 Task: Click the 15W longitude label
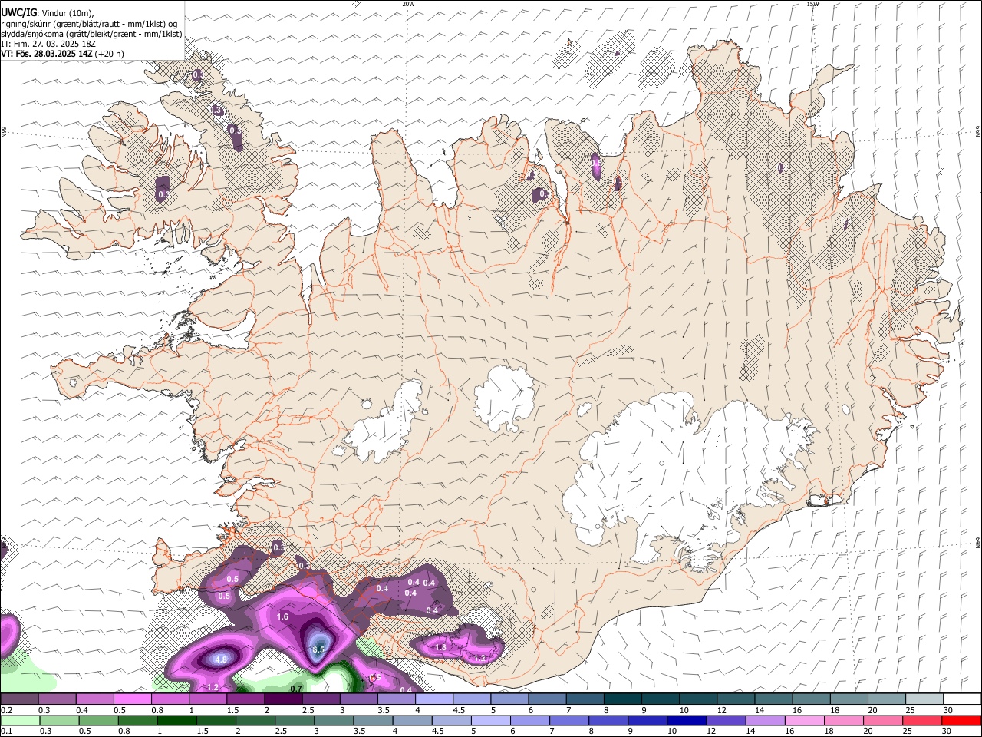click(x=813, y=4)
